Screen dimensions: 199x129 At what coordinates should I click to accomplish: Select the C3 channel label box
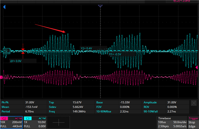click(x=28, y=118)
